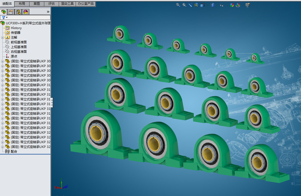The image size is (301, 196).
Task: Open the FeatureManager design tree tab
Action: 3,12
